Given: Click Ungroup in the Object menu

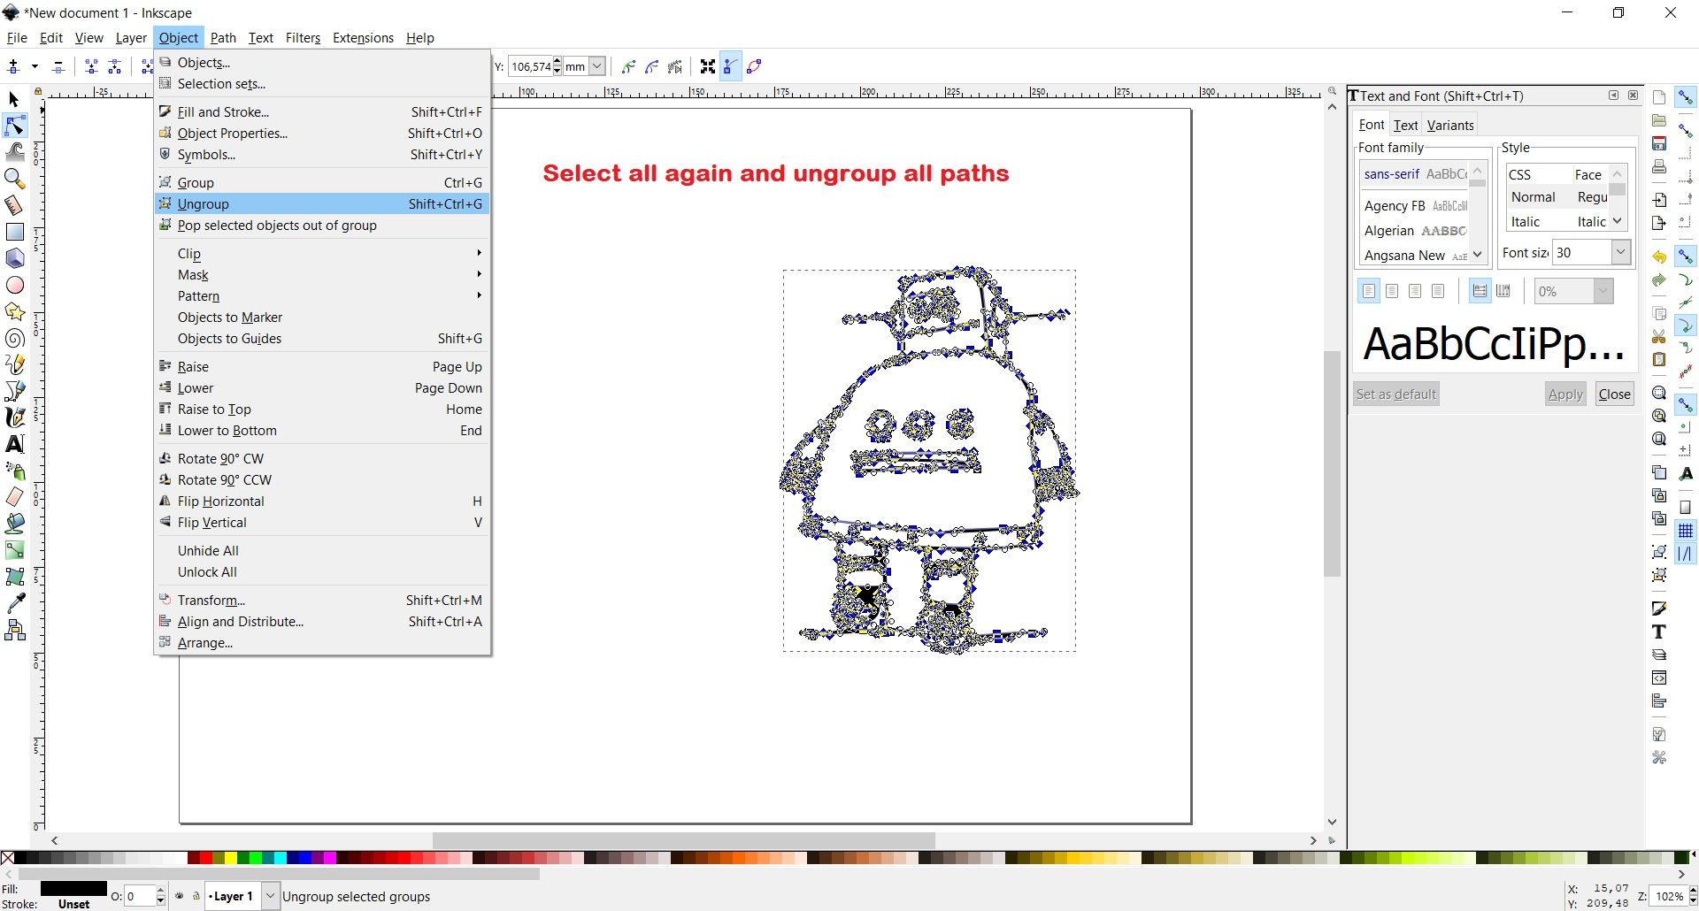Looking at the screenshot, I should tap(204, 204).
